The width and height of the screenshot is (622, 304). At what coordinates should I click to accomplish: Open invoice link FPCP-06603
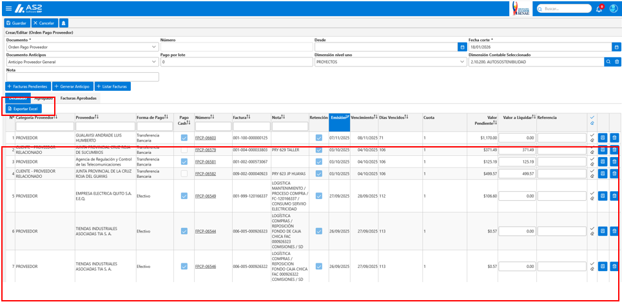206,138
